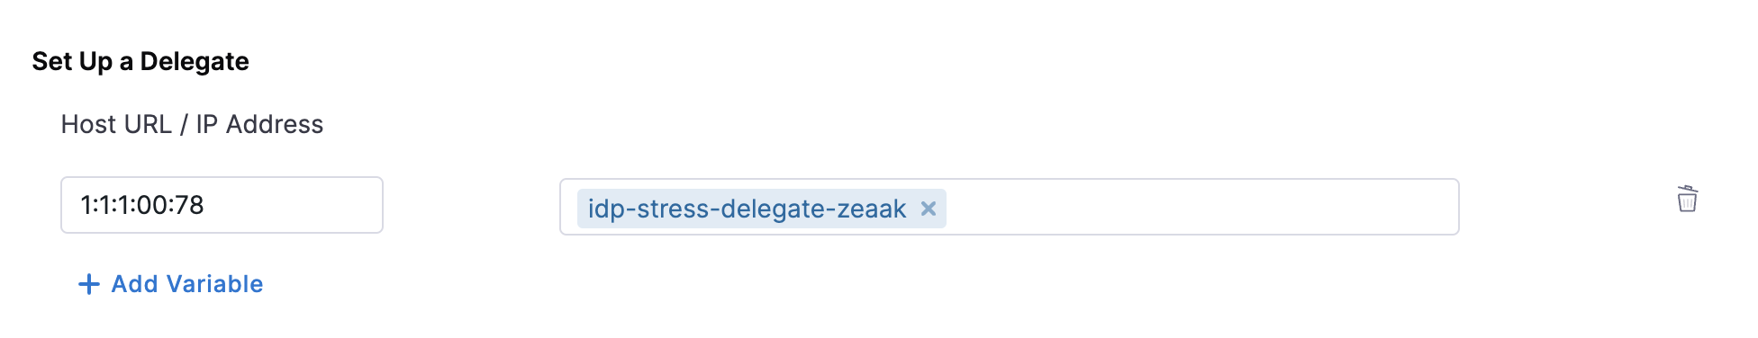The image size is (1758, 338).
Task: Click the x on the delegate chip
Action: click(x=929, y=209)
